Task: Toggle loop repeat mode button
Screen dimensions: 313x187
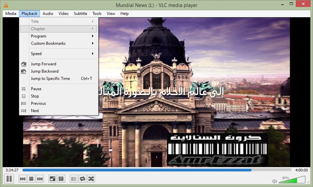Action: (82, 179)
